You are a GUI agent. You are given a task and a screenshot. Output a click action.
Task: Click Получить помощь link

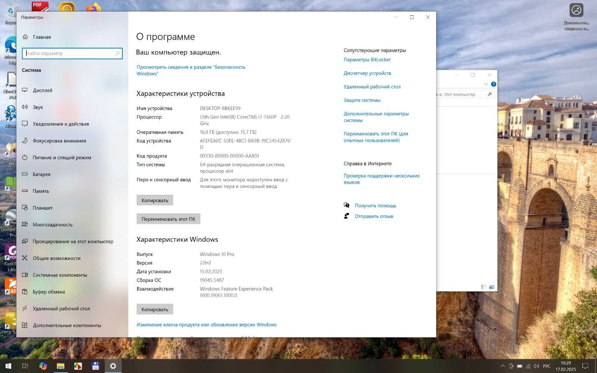click(x=375, y=206)
